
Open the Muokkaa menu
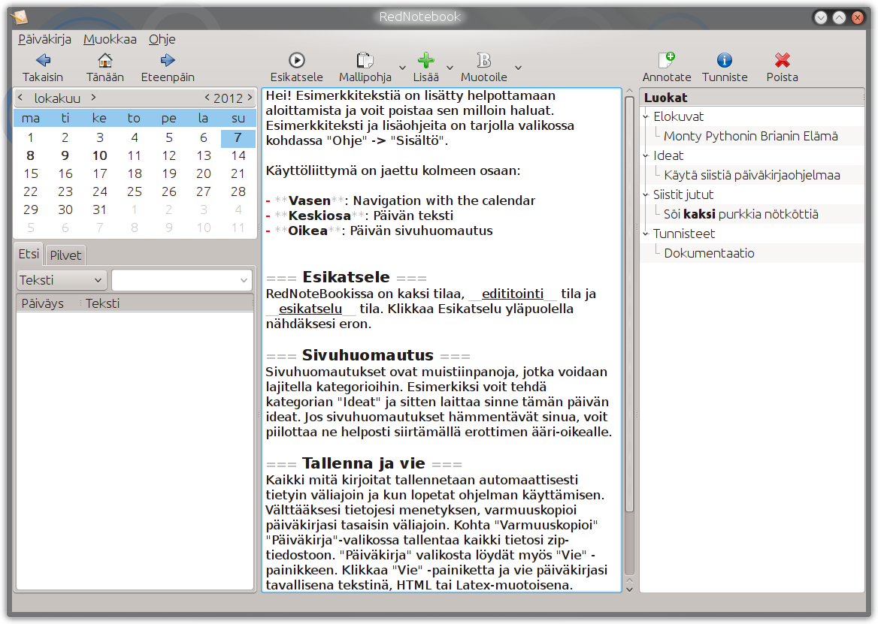(x=110, y=39)
